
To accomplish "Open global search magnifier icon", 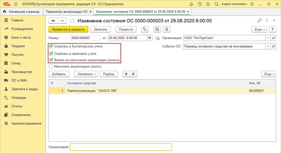I will (216, 4).
